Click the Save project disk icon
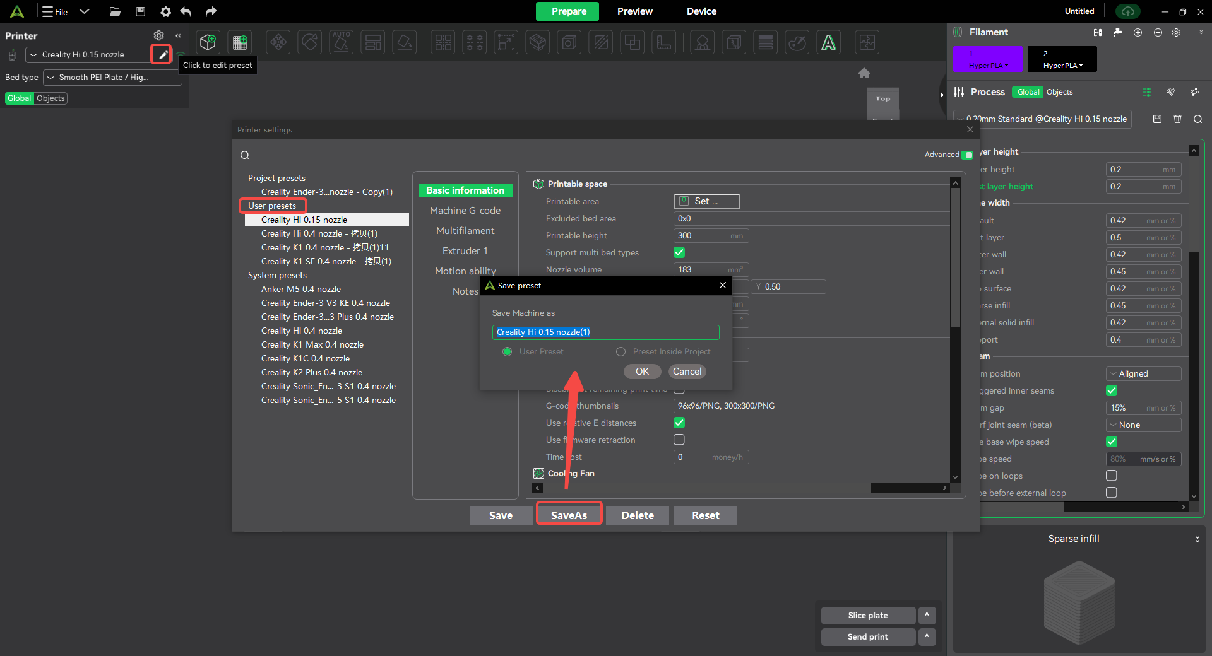Image resolution: width=1212 pixels, height=656 pixels. pos(141,11)
